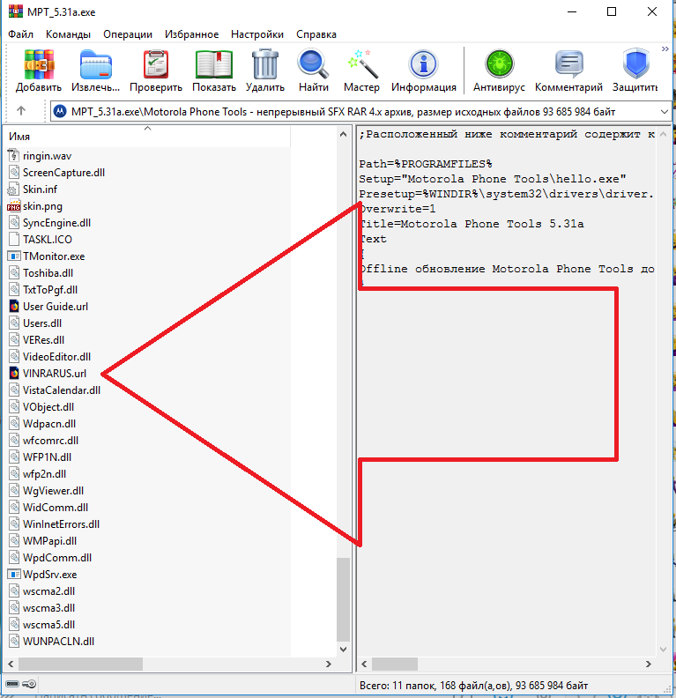This screenshot has width=676, height=698.
Task: Select TMonitor.exe file
Action: 54,256
